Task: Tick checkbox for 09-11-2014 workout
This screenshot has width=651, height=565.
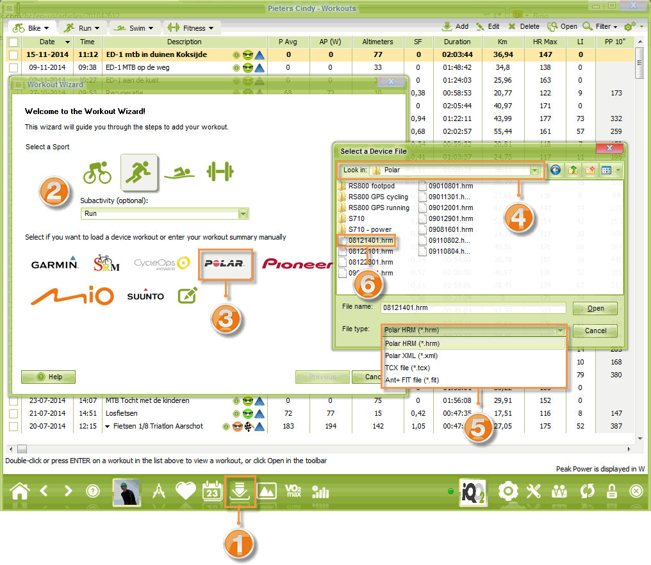Action: 13,67
